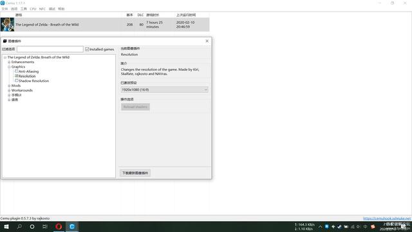Focus the filter text field
412x232 pixels.
point(50,49)
